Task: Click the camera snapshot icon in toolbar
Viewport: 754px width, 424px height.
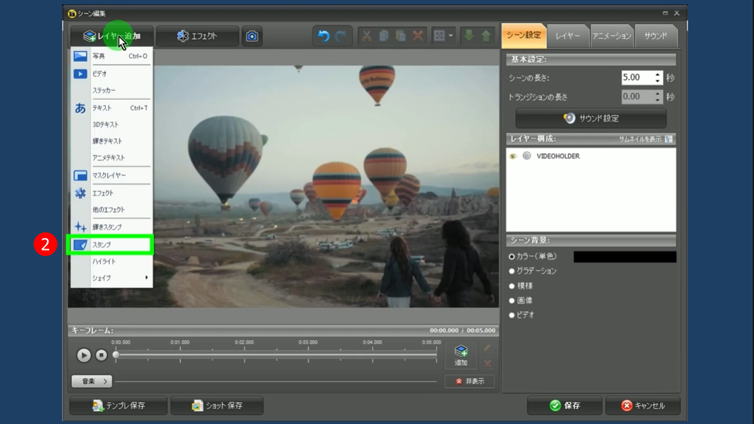Action: pyautogui.click(x=252, y=36)
